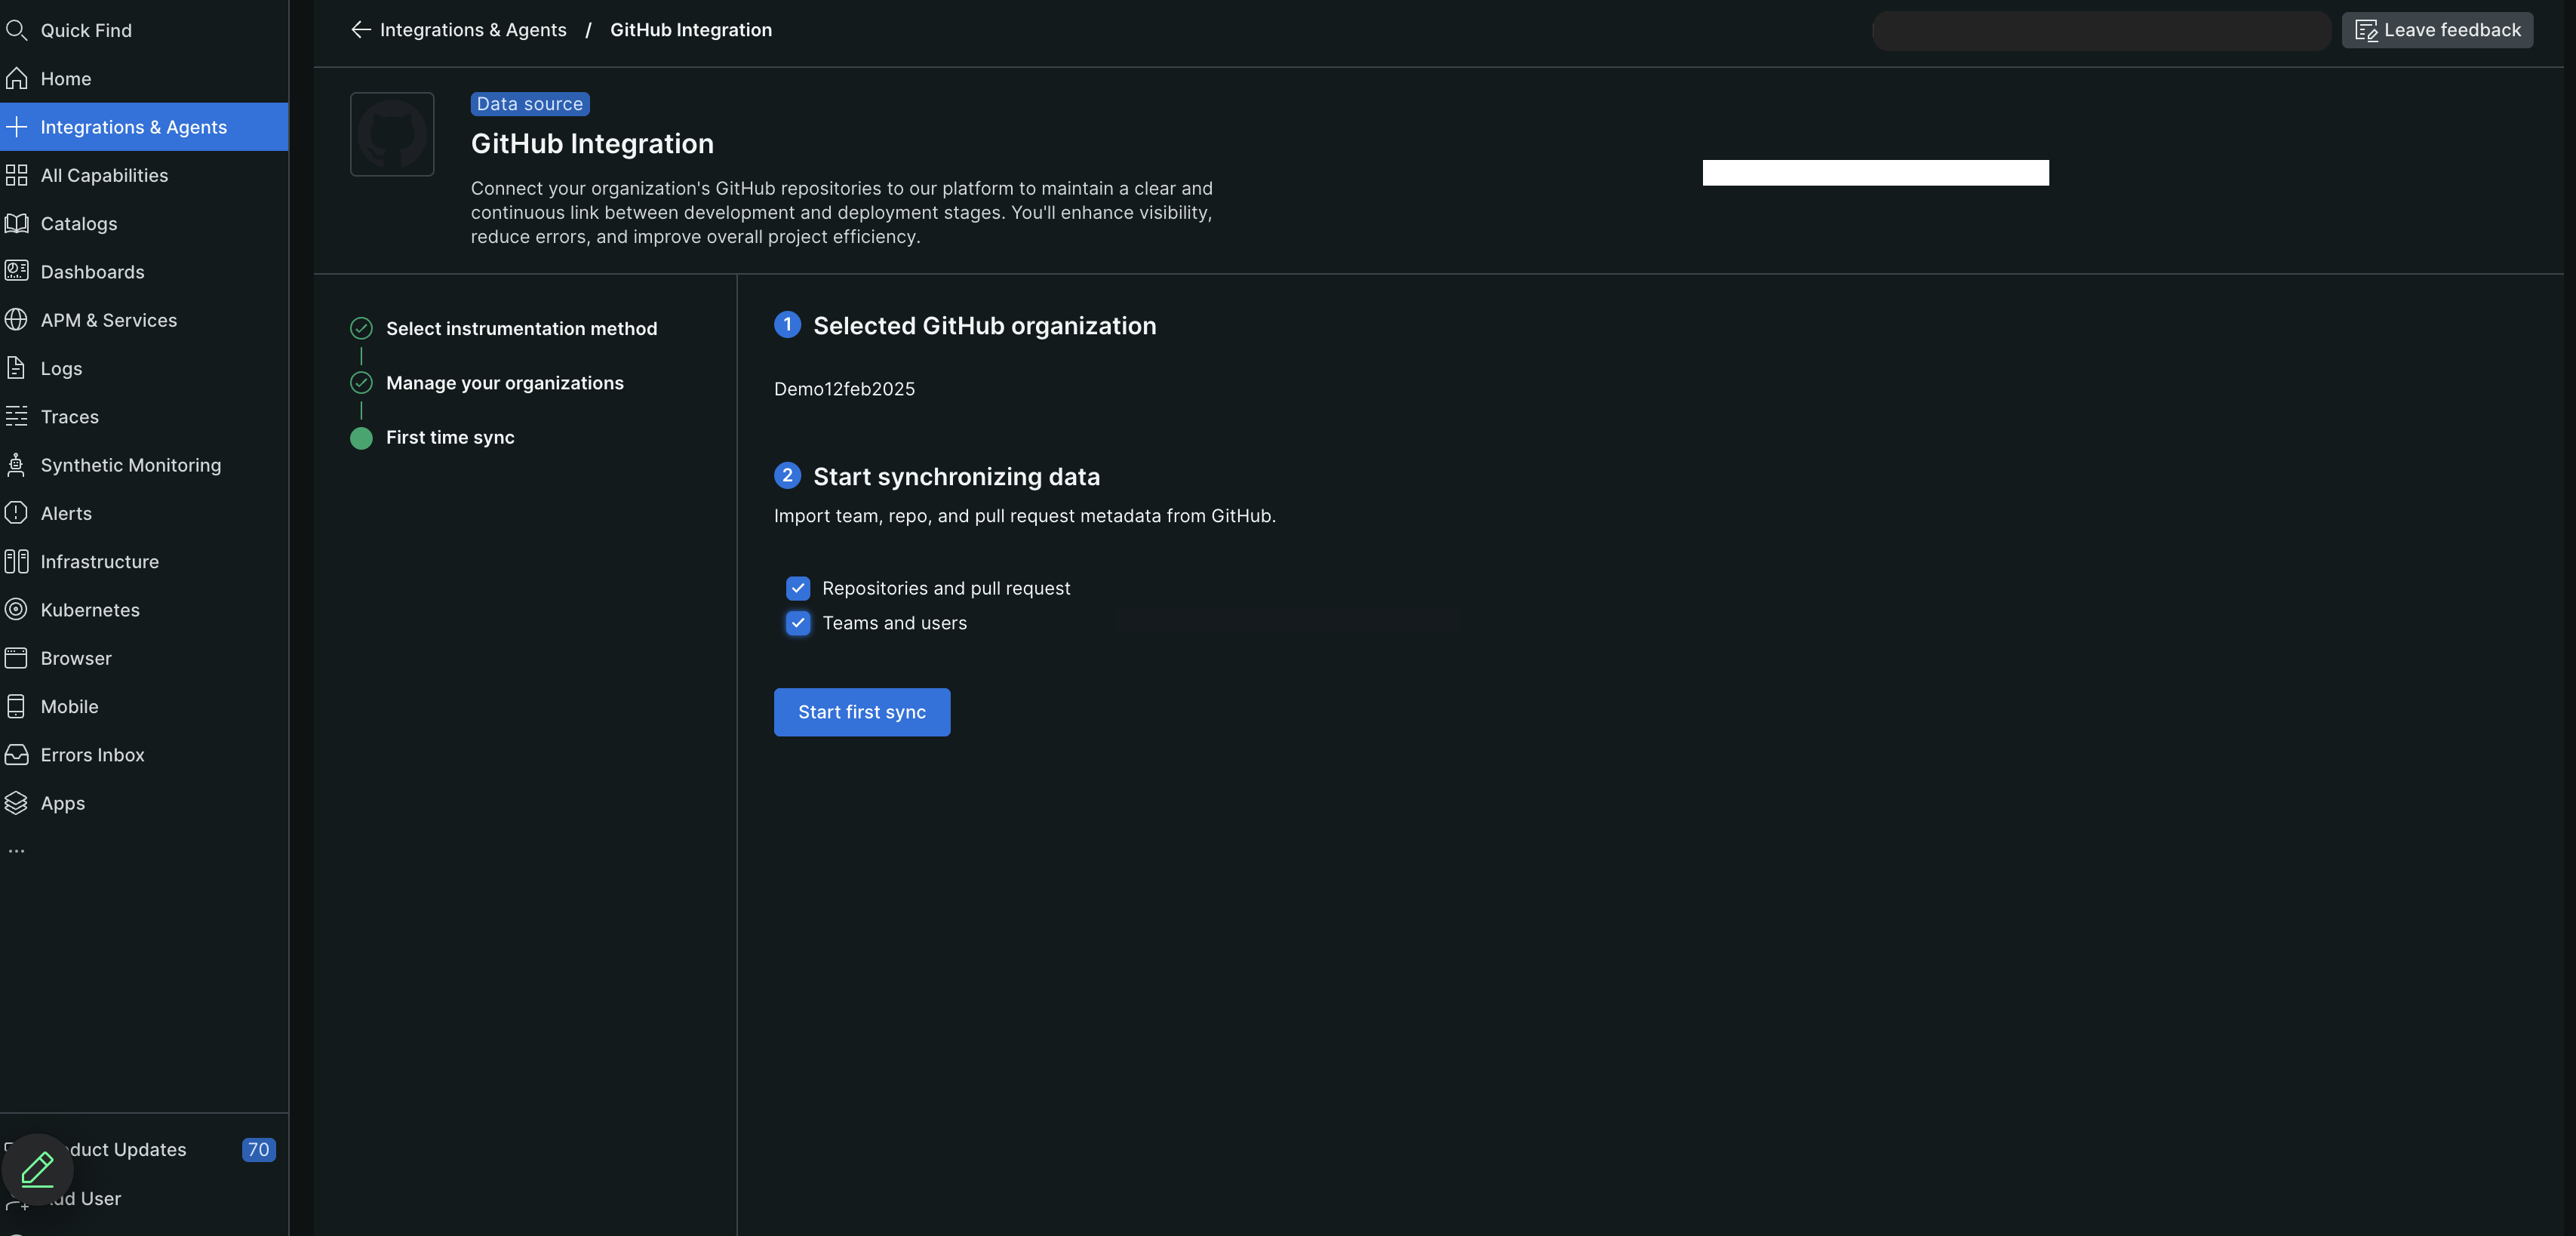
Task: Open the Logs section
Action: pos(62,368)
